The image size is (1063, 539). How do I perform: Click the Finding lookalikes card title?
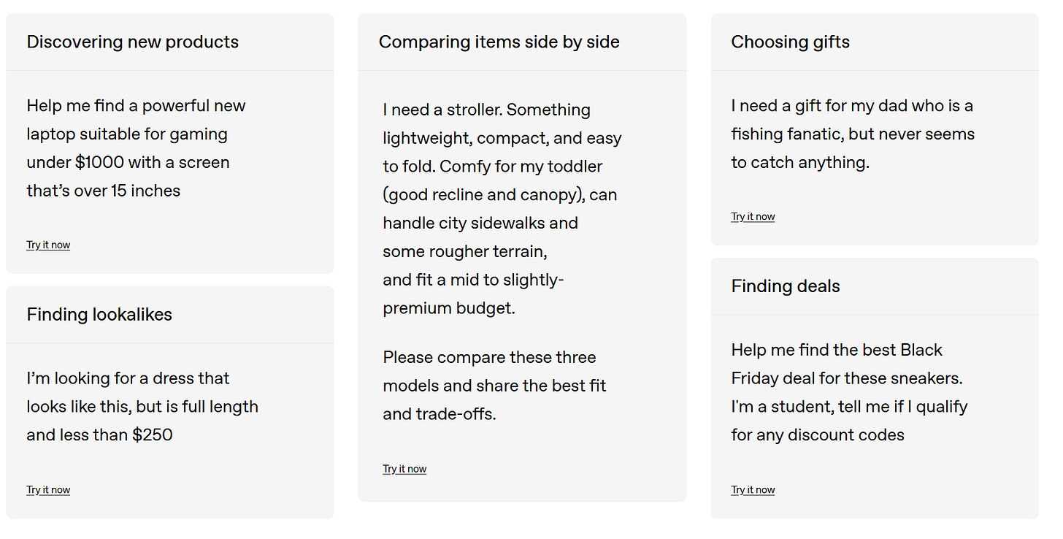(x=99, y=315)
